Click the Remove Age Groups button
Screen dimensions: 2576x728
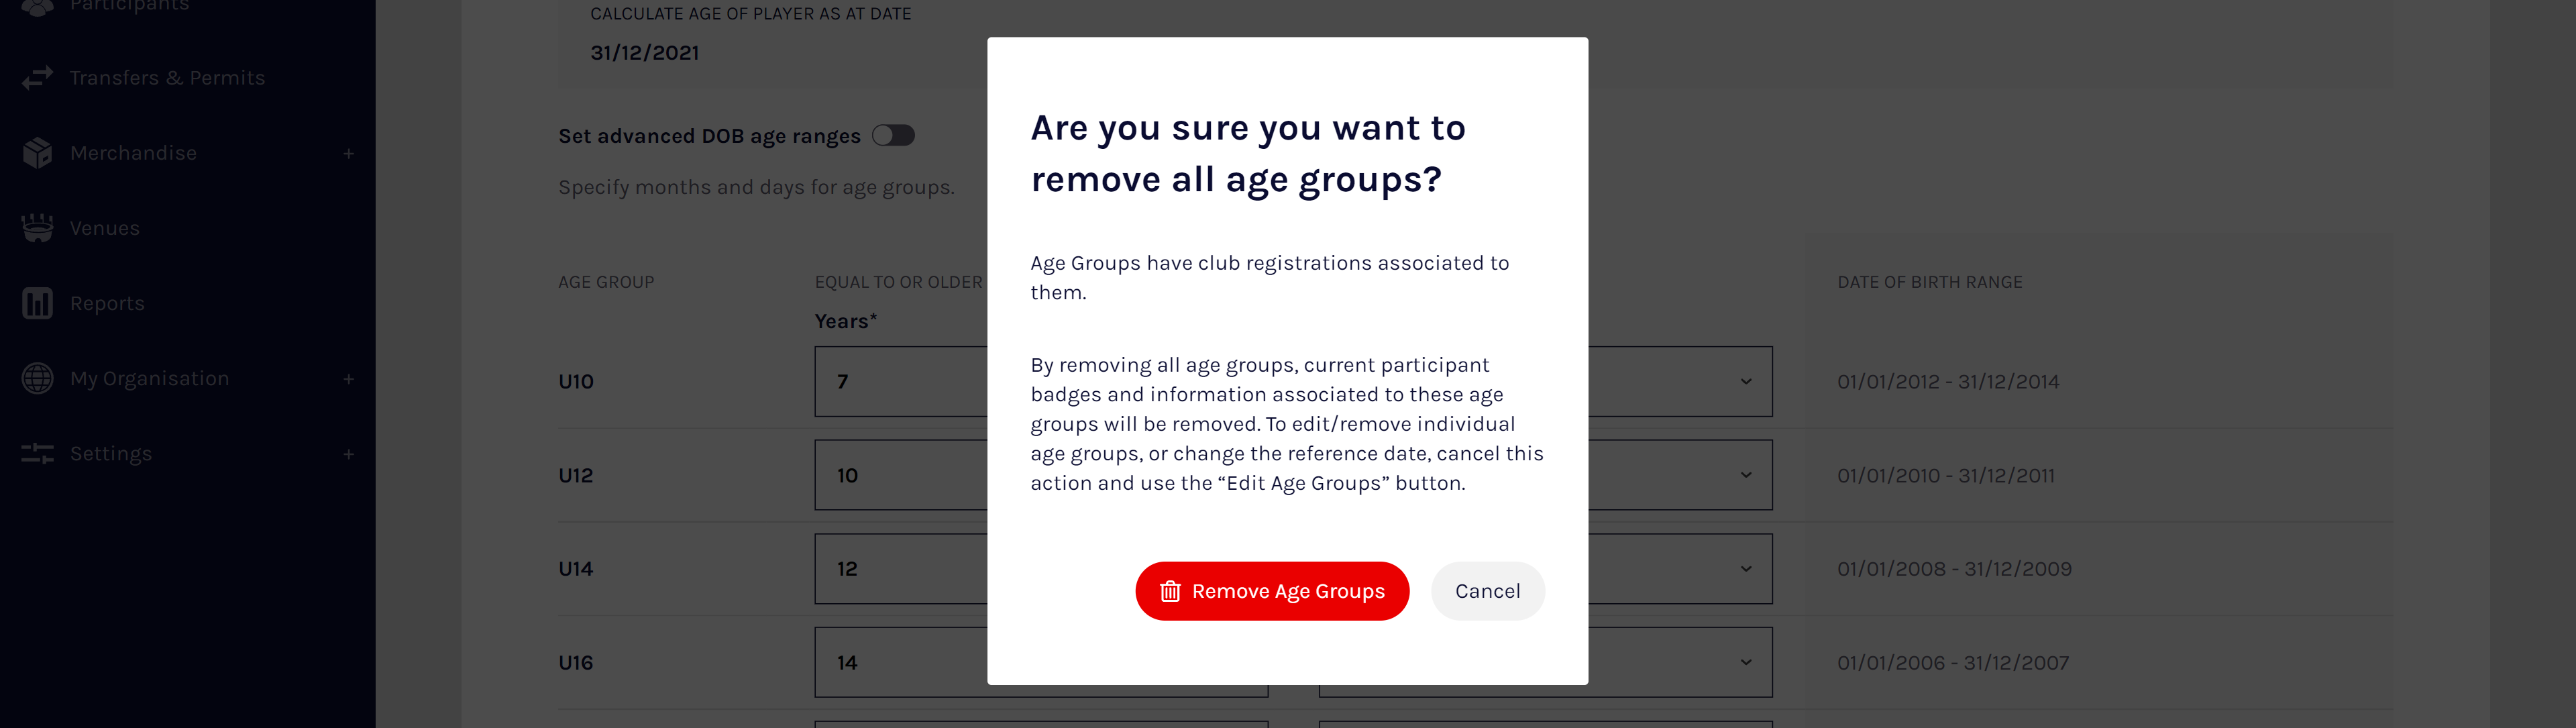(1272, 591)
